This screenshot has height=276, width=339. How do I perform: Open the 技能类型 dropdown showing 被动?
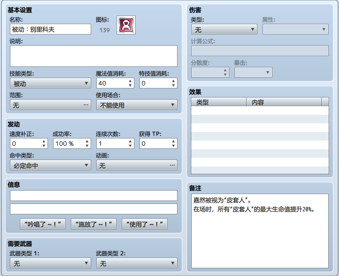tap(51, 83)
